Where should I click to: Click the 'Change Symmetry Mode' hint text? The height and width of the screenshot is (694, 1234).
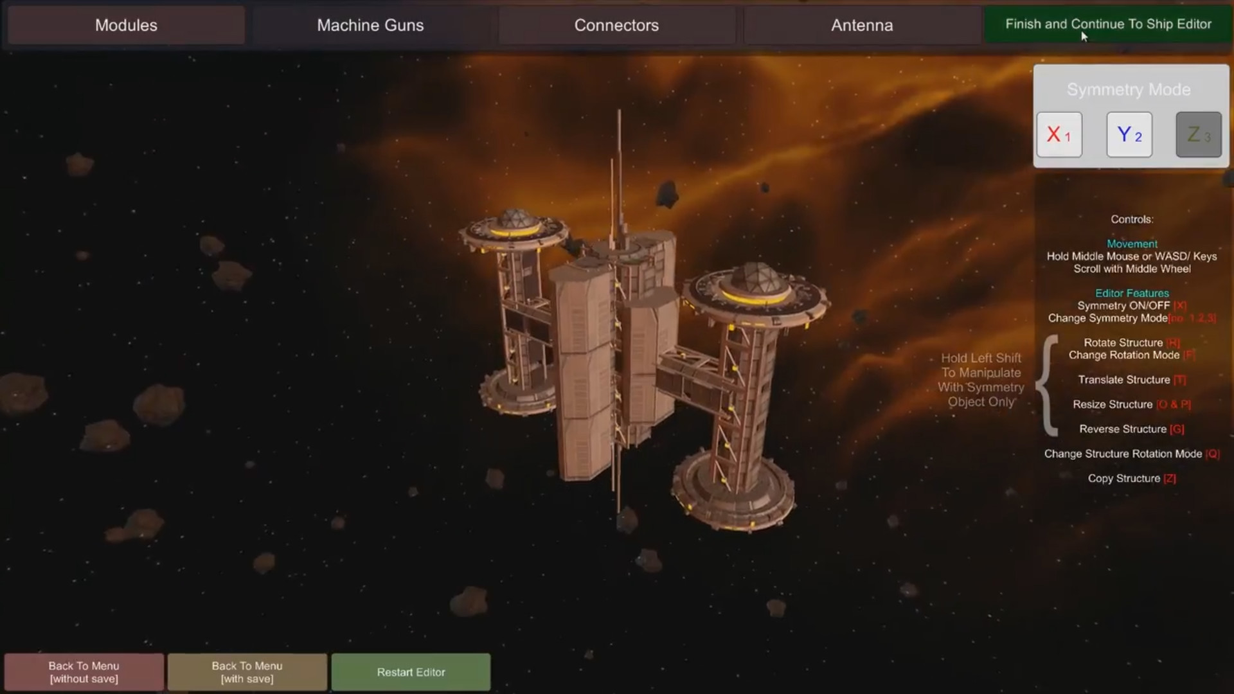[x=1132, y=318]
